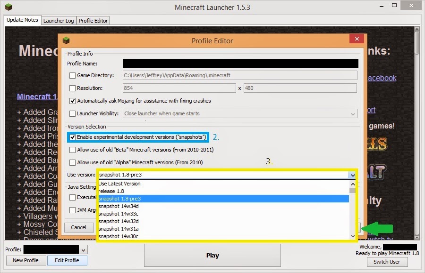Click the New Profile button
Image resolution: width=425 pixels, height=273 pixels.
coord(26,260)
